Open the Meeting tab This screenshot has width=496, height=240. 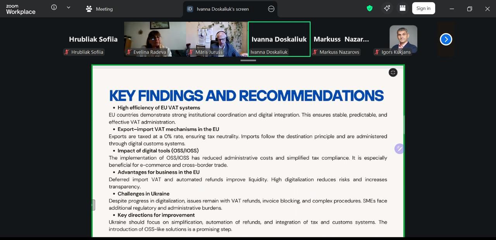pos(99,9)
